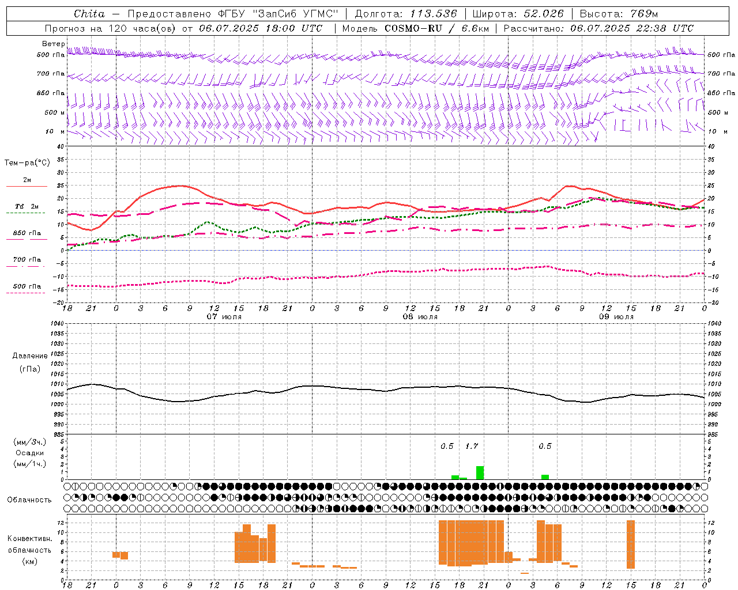Click the "Конвективн." convective cloud label

tap(30, 539)
